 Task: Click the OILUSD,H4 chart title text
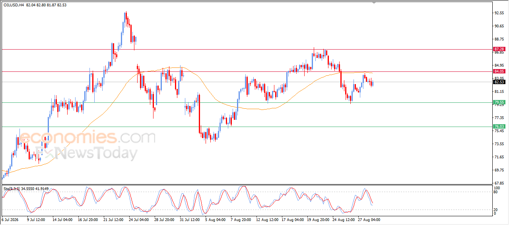(14, 4)
